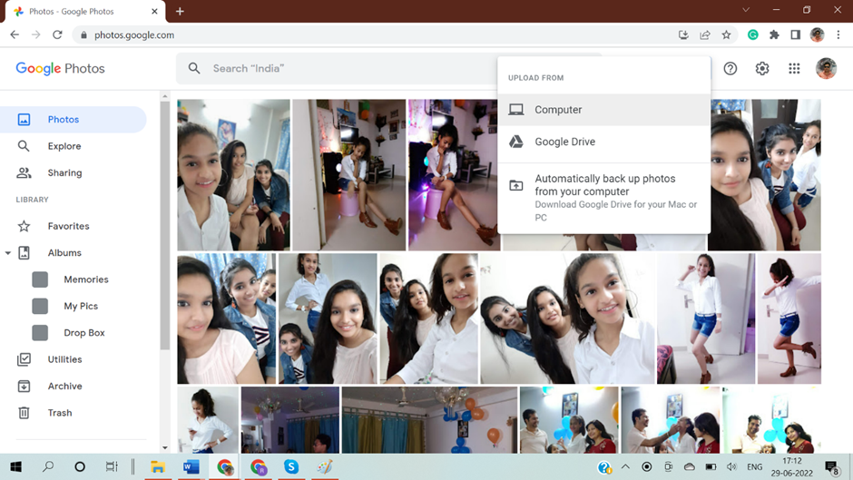Image resolution: width=853 pixels, height=480 pixels.
Task: Open the notification center icon
Action: tap(832, 467)
